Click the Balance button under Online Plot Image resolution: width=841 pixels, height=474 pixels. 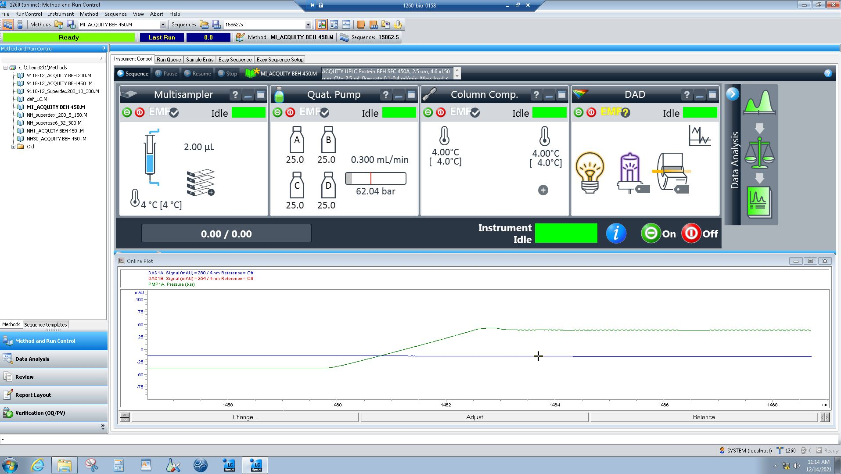[703, 417]
